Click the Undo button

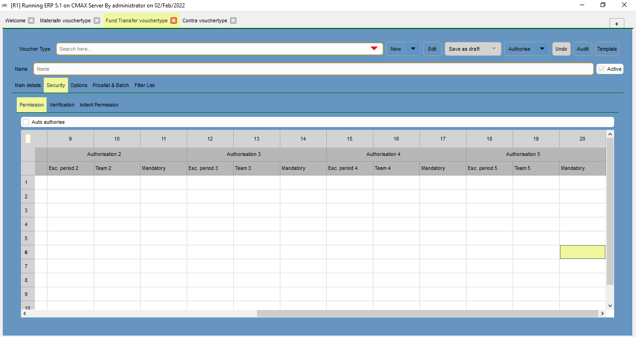(x=562, y=49)
